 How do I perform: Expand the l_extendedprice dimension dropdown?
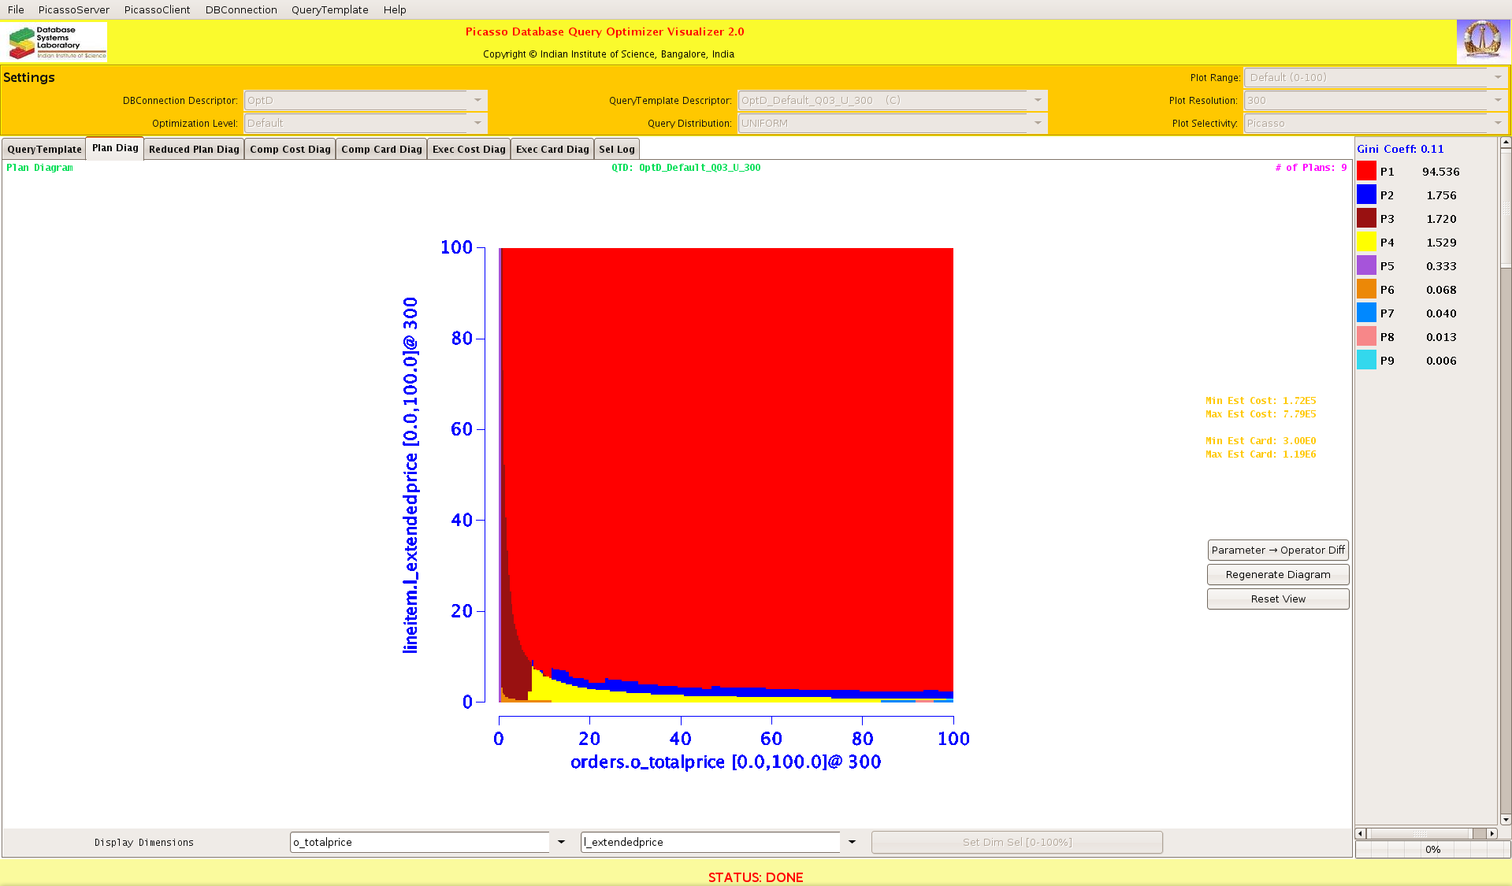tap(852, 842)
